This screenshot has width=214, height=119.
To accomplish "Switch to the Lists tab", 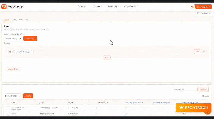I will coord(14,20).
